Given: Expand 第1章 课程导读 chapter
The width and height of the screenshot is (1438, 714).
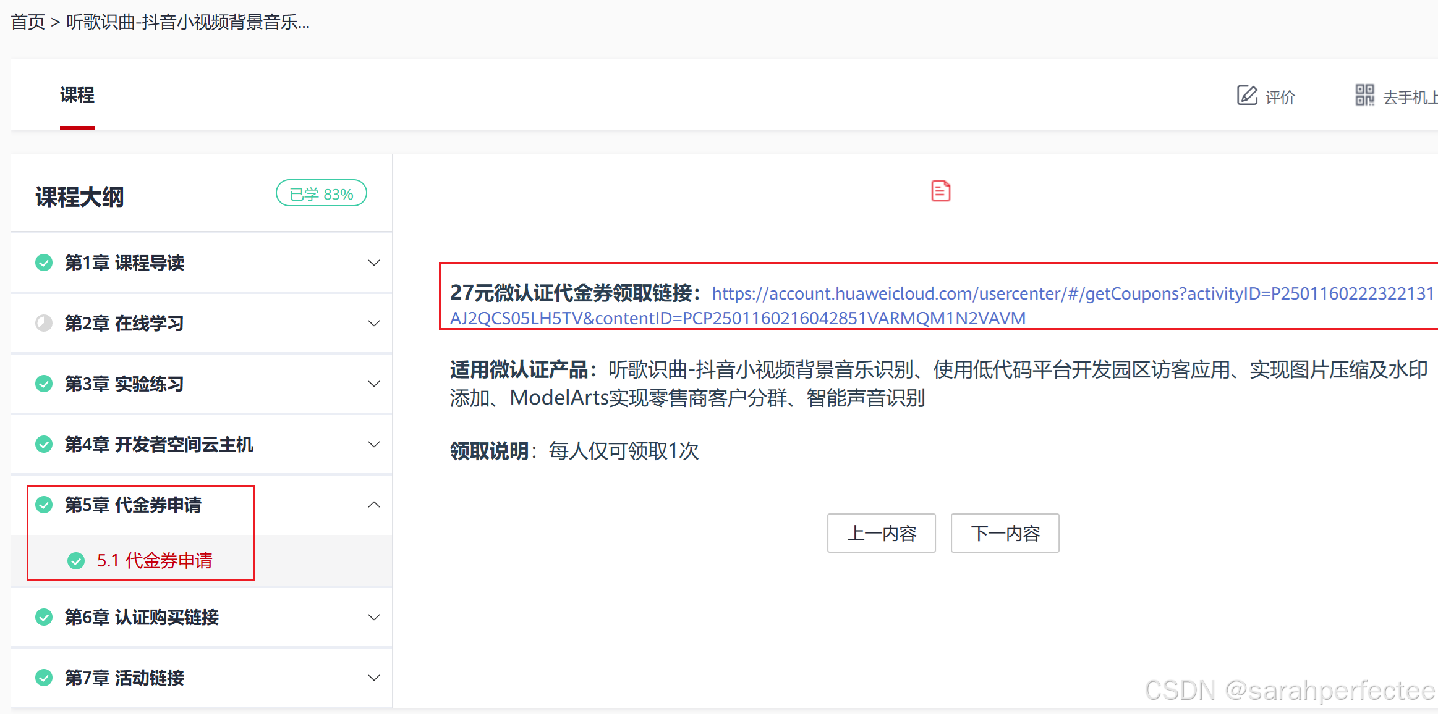Looking at the screenshot, I should pyautogui.click(x=373, y=262).
